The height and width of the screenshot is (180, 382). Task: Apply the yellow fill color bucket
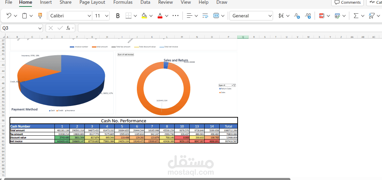pos(144,16)
